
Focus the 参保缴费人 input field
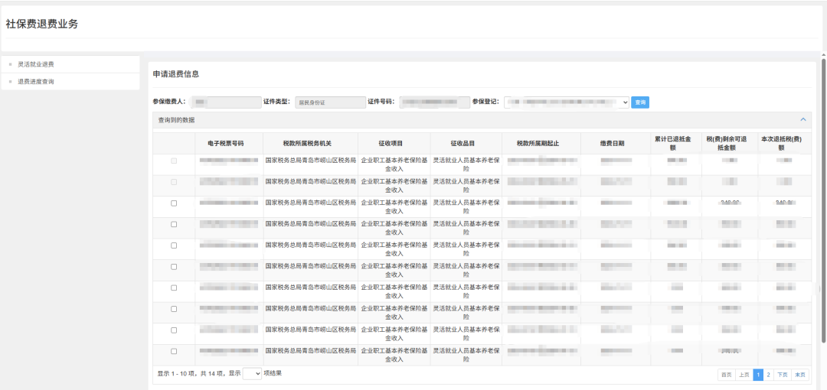point(224,102)
